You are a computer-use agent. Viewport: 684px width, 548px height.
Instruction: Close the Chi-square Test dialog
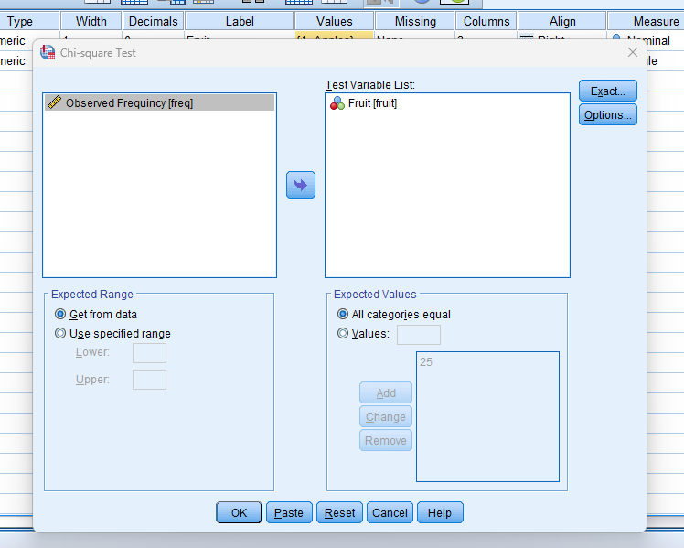pos(632,53)
